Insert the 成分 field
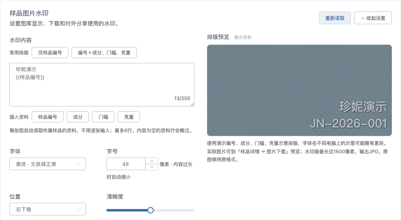This screenshot has height=220, width=401. point(78,117)
